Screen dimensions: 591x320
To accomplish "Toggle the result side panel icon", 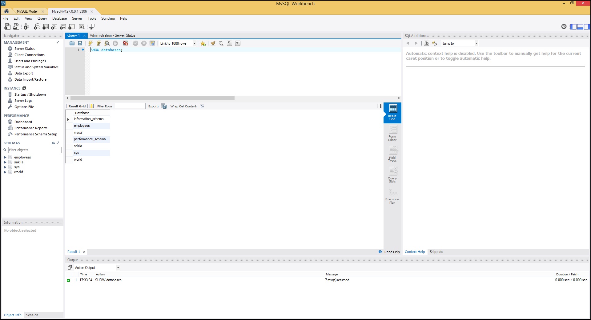I will (379, 106).
